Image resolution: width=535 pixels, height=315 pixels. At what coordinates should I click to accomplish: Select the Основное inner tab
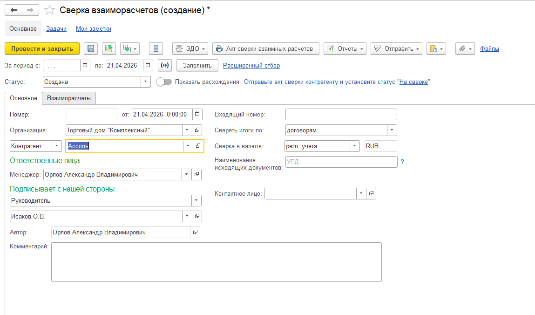click(x=23, y=98)
